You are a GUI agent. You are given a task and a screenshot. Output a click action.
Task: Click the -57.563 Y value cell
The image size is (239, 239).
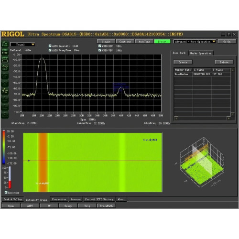coord(221,74)
